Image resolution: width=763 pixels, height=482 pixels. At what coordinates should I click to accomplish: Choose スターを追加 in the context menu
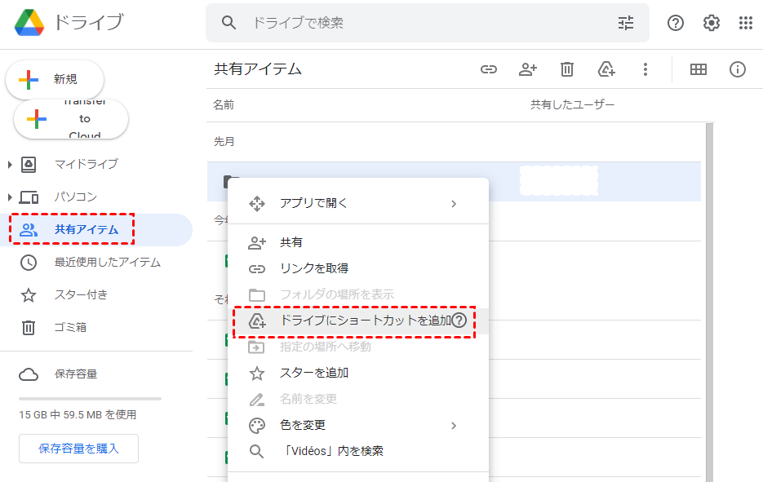pos(314,373)
